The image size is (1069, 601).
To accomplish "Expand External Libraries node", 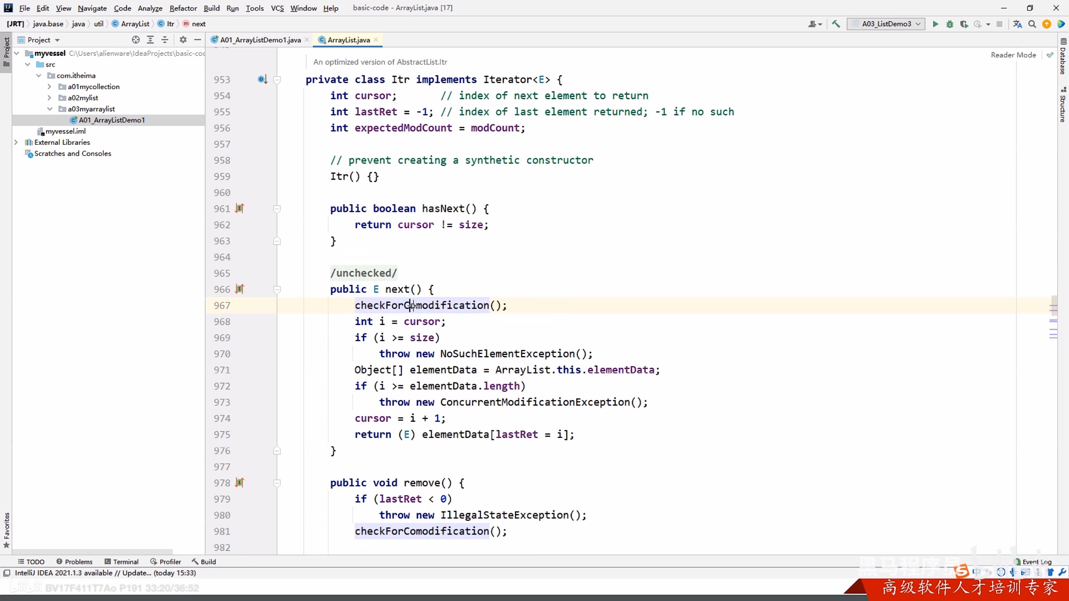I will pyautogui.click(x=16, y=142).
